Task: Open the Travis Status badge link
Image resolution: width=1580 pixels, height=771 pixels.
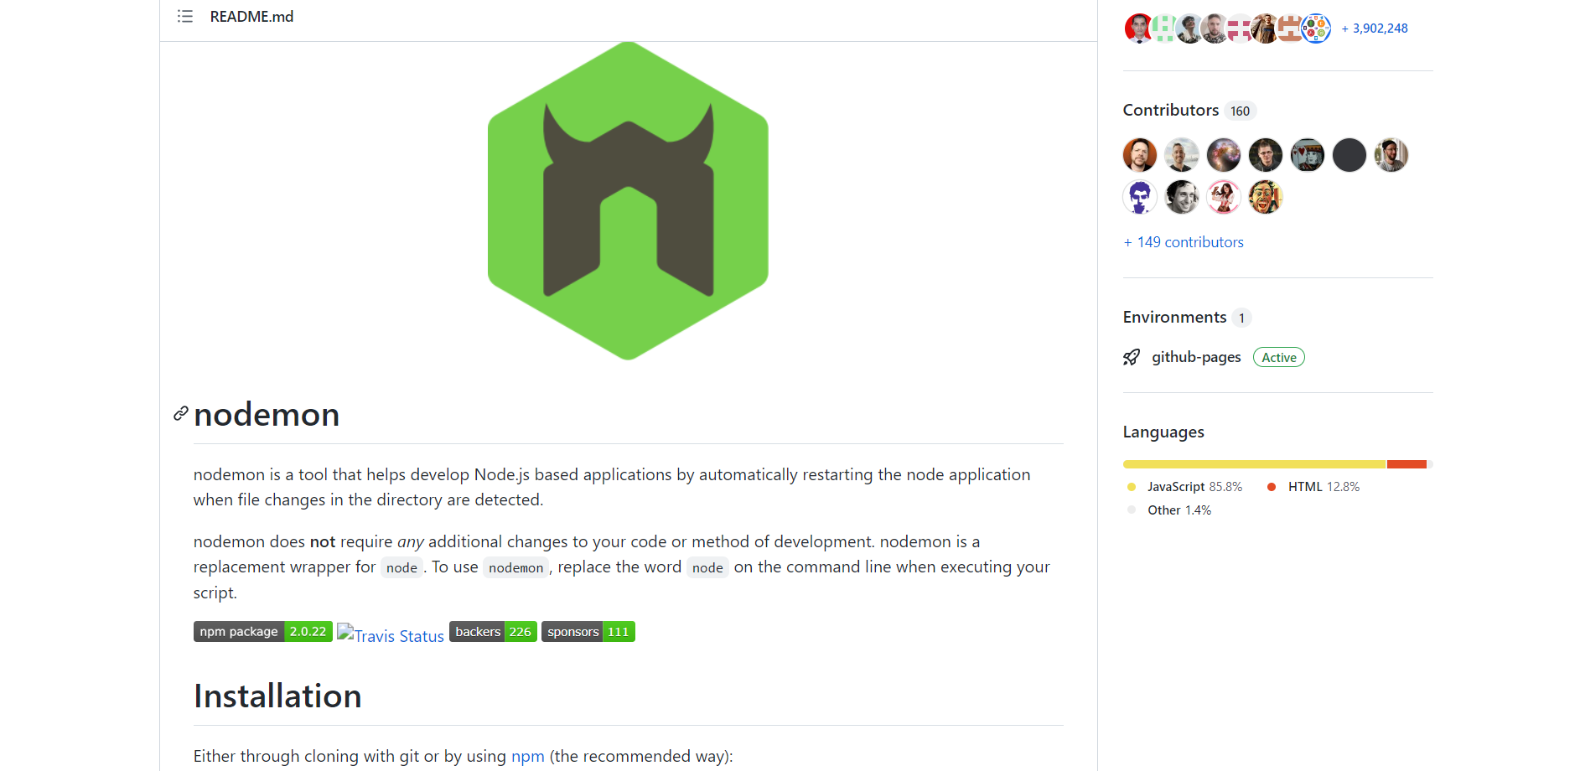Action: 391,635
